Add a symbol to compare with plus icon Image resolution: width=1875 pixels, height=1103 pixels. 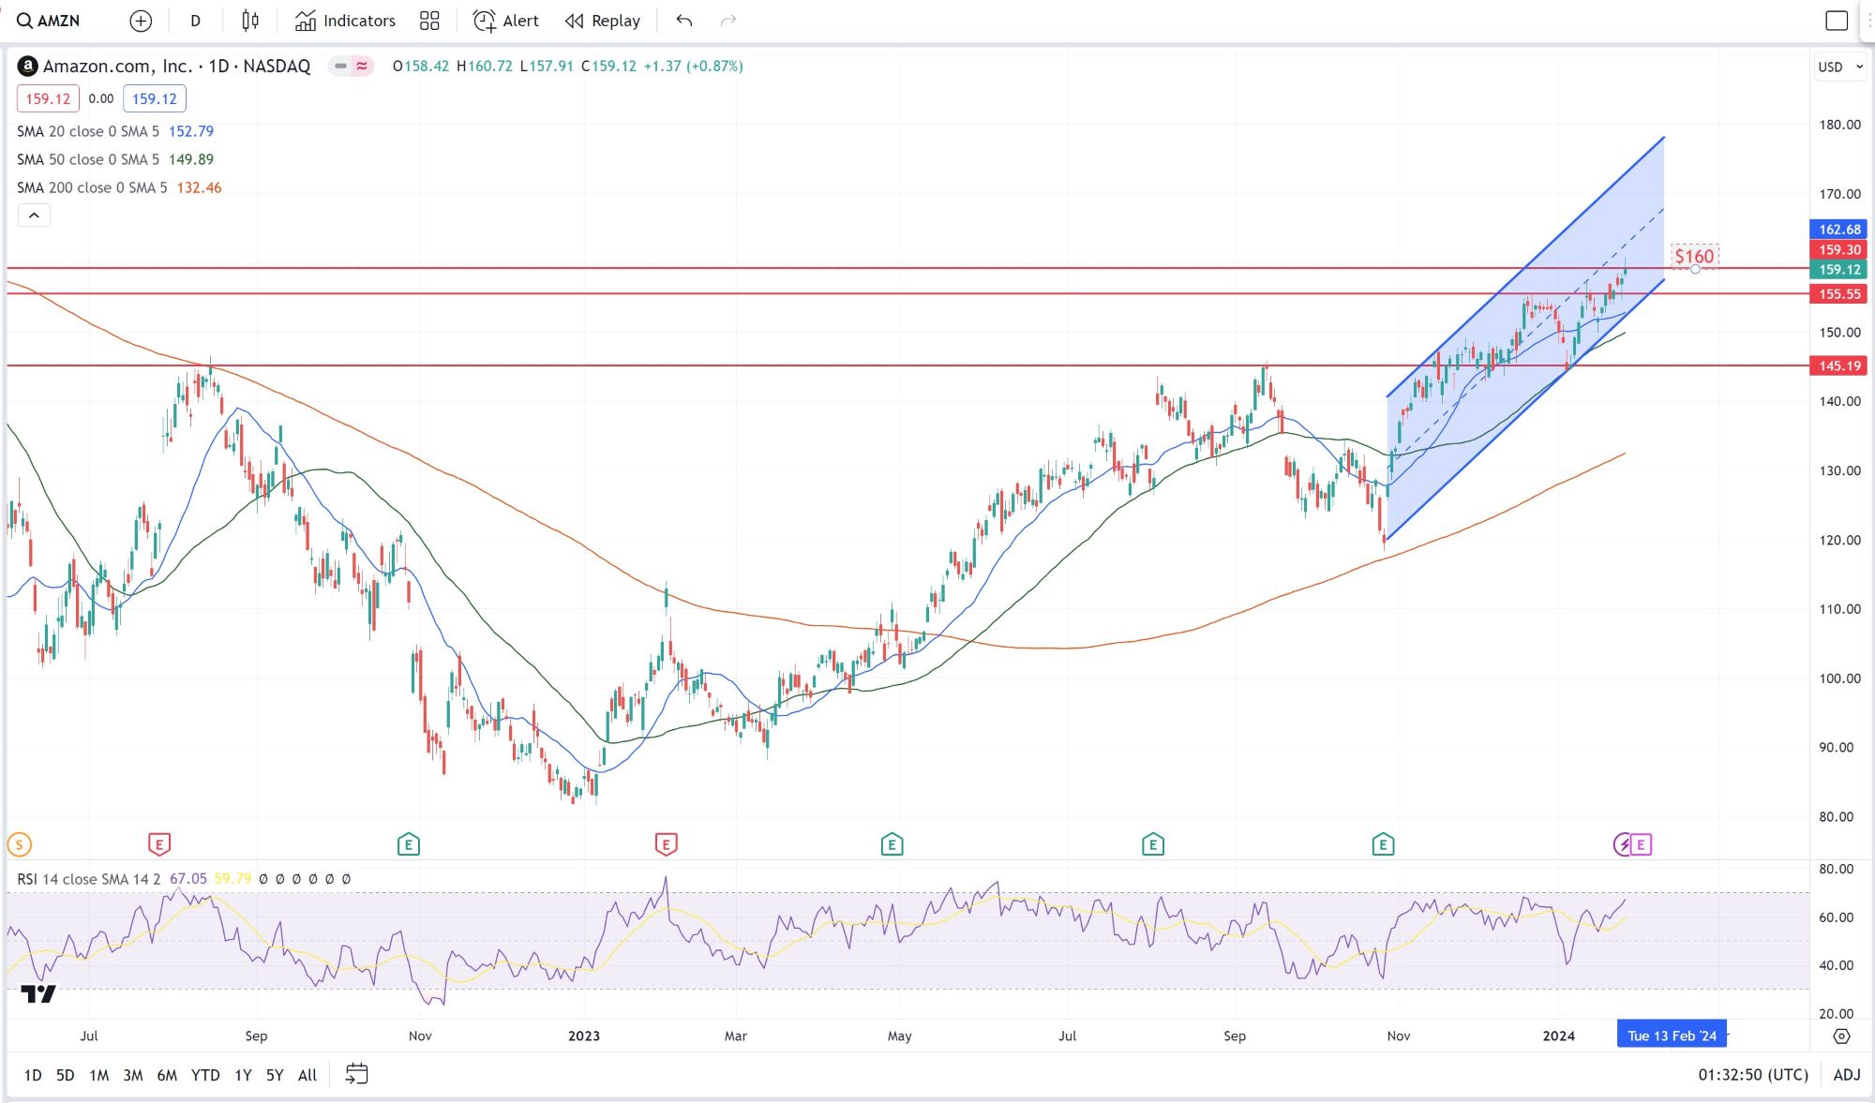(141, 21)
